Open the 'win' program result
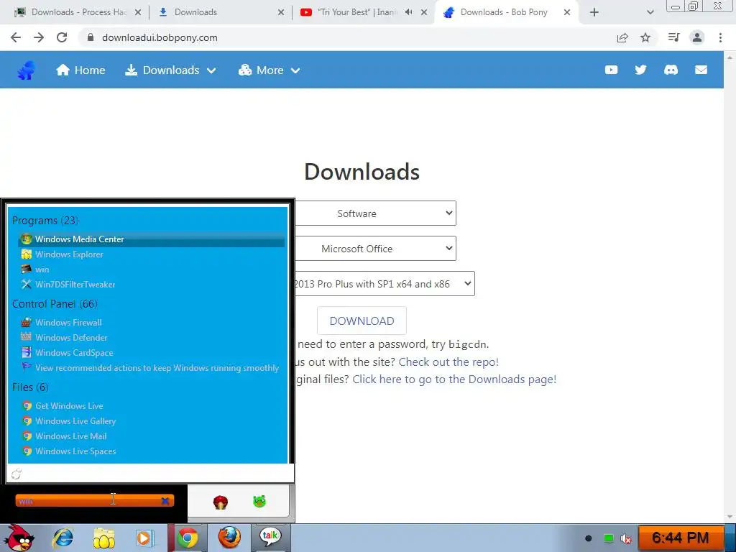 151,270
